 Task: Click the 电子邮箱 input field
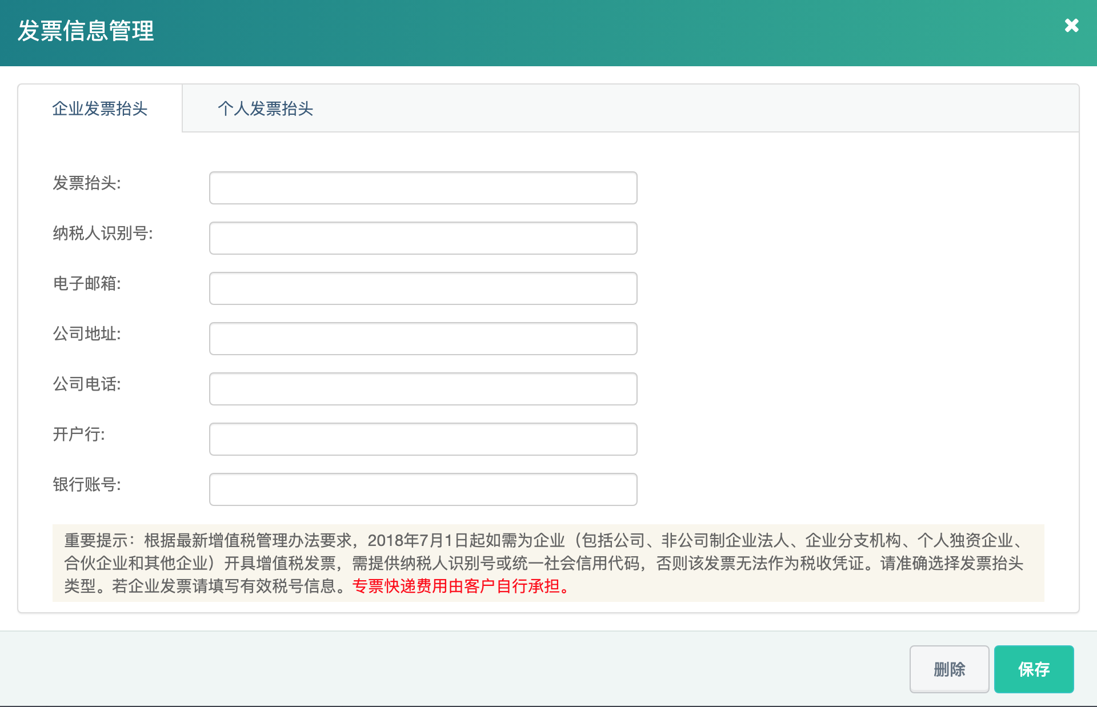point(423,288)
